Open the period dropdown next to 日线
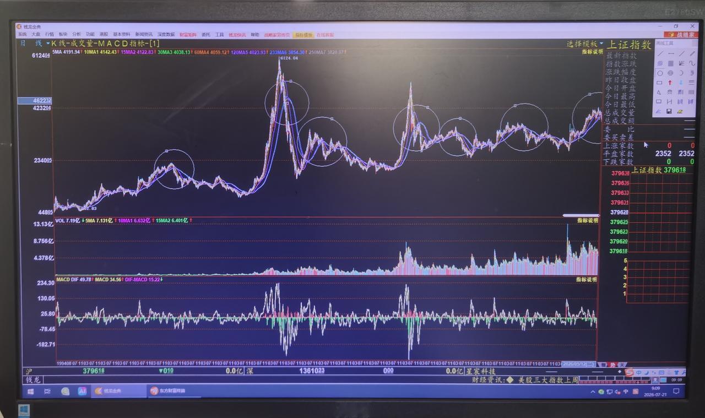This screenshot has width=705, height=418. [48, 43]
